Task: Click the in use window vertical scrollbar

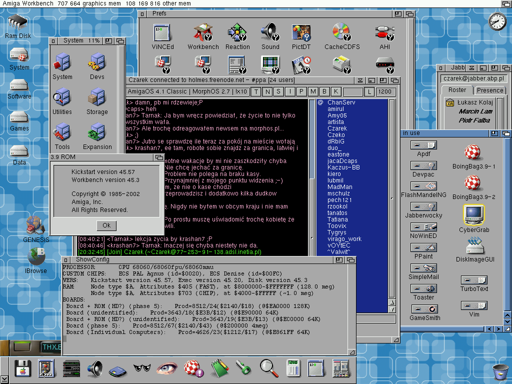Action: 507,224
